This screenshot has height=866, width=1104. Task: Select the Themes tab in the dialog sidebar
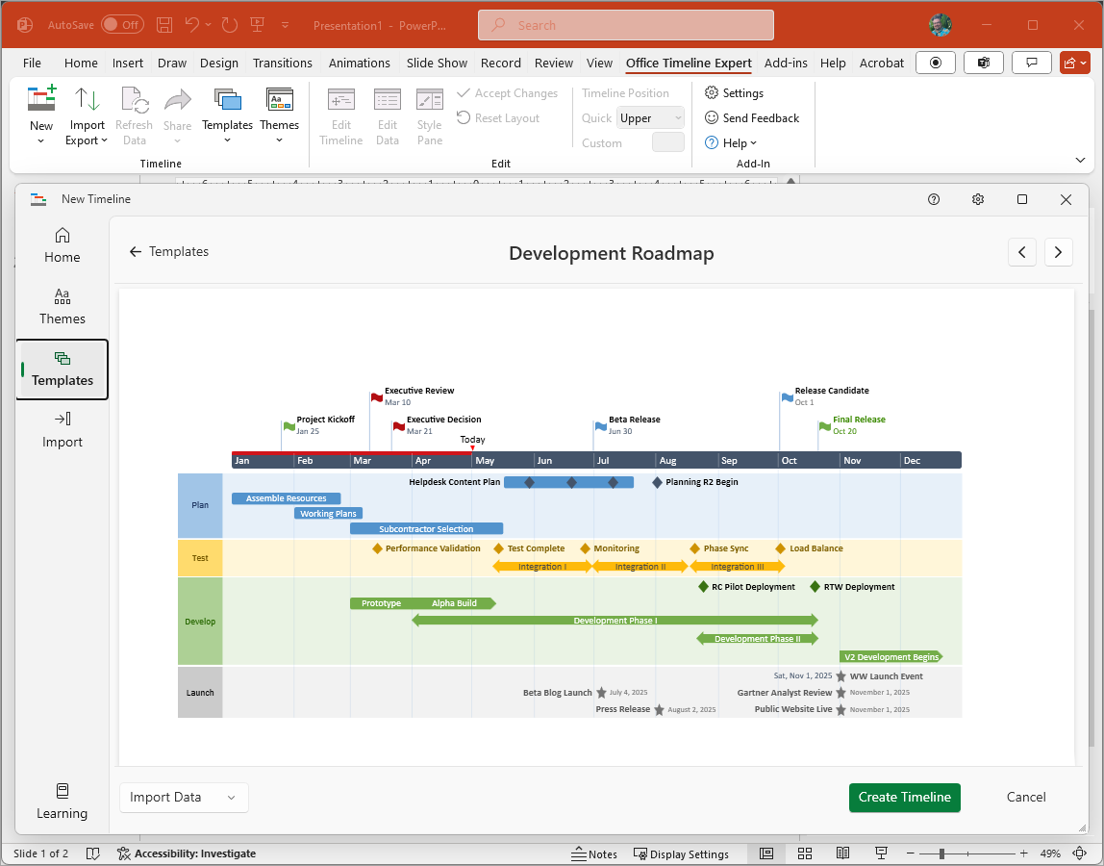(x=62, y=305)
